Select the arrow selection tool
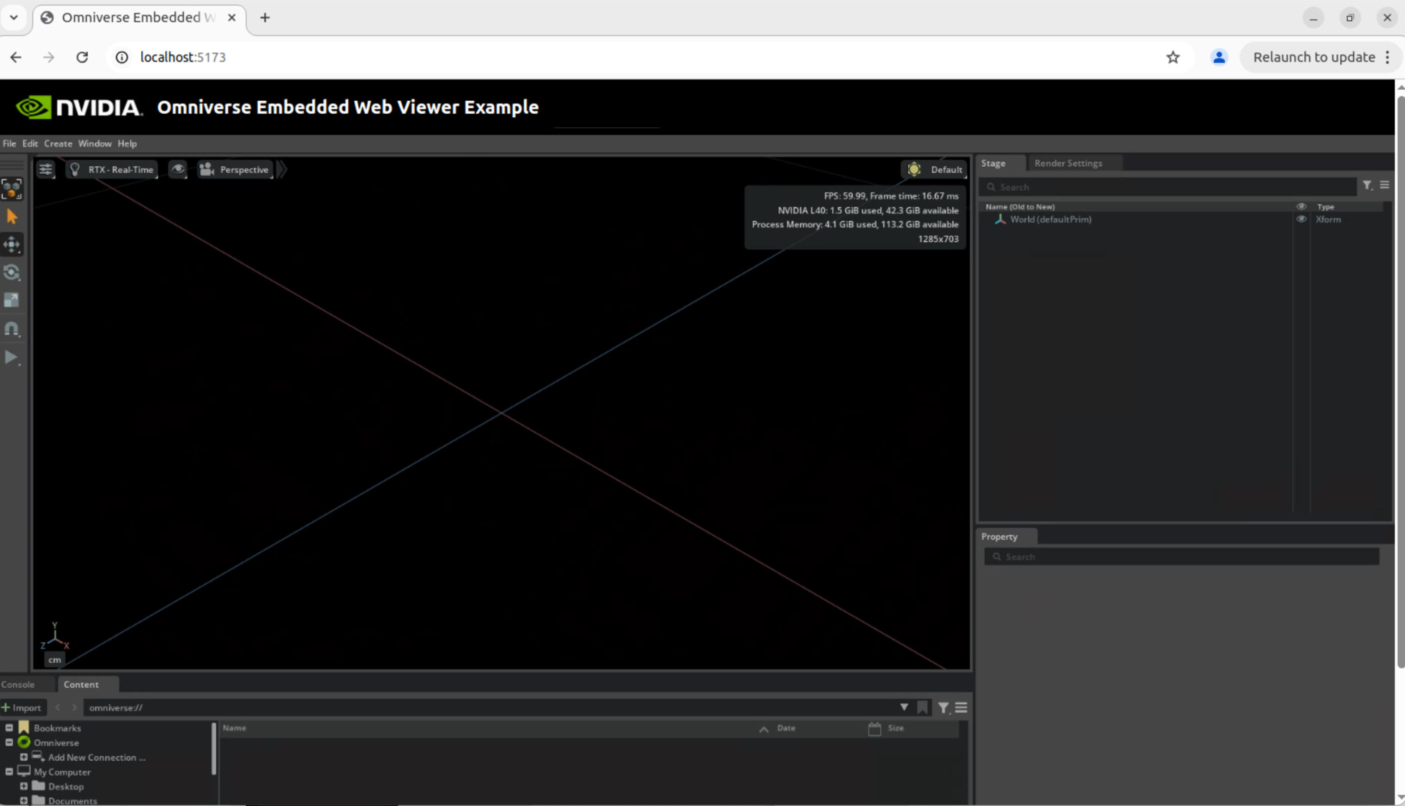Viewport: 1405px width, 806px height. click(12, 216)
